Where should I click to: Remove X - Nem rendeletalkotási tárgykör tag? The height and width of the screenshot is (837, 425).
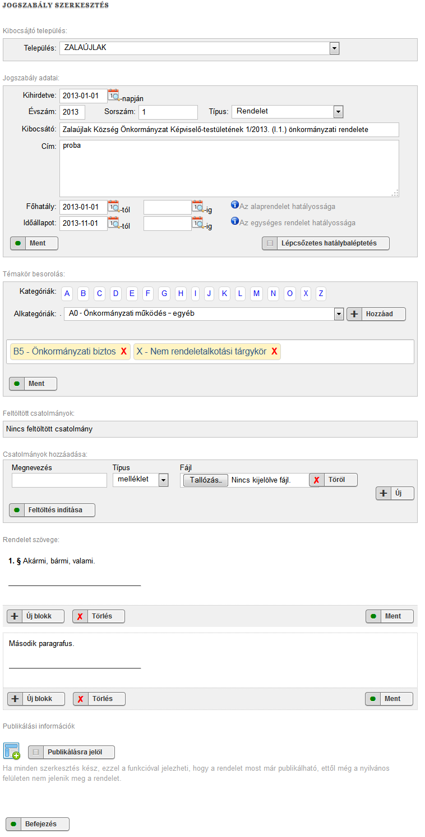pos(274,352)
